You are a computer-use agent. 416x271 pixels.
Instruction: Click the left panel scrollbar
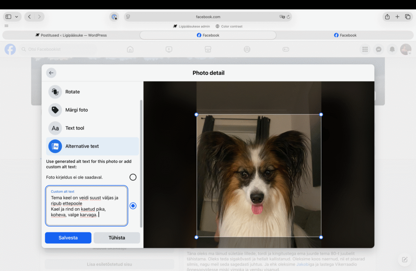pyautogui.click(x=141, y=163)
